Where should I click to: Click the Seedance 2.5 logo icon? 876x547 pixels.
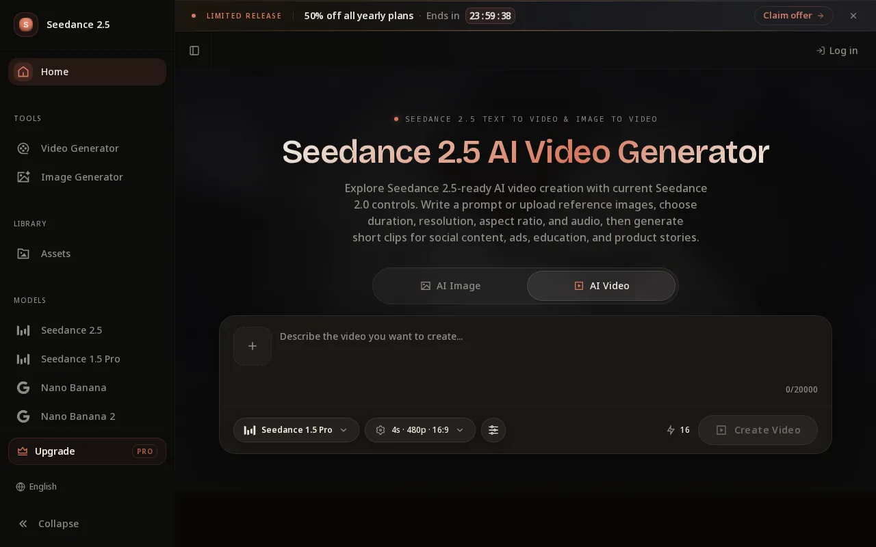click(x=26, y=25)
